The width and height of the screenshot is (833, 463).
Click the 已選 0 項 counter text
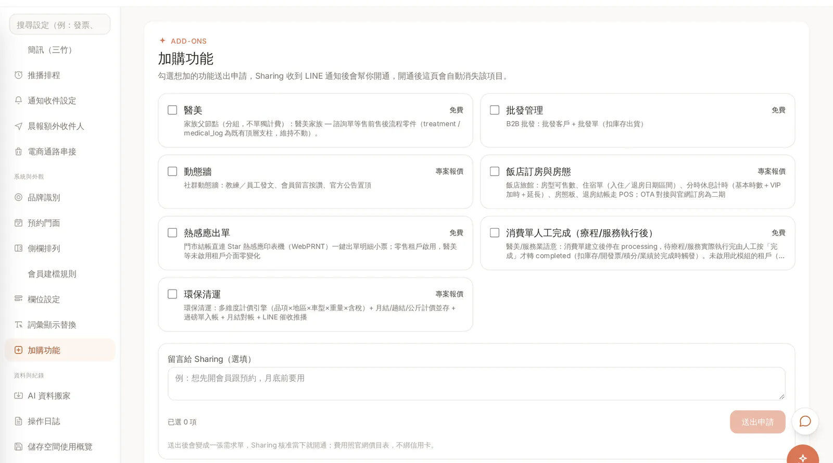[x=182, y=422]
